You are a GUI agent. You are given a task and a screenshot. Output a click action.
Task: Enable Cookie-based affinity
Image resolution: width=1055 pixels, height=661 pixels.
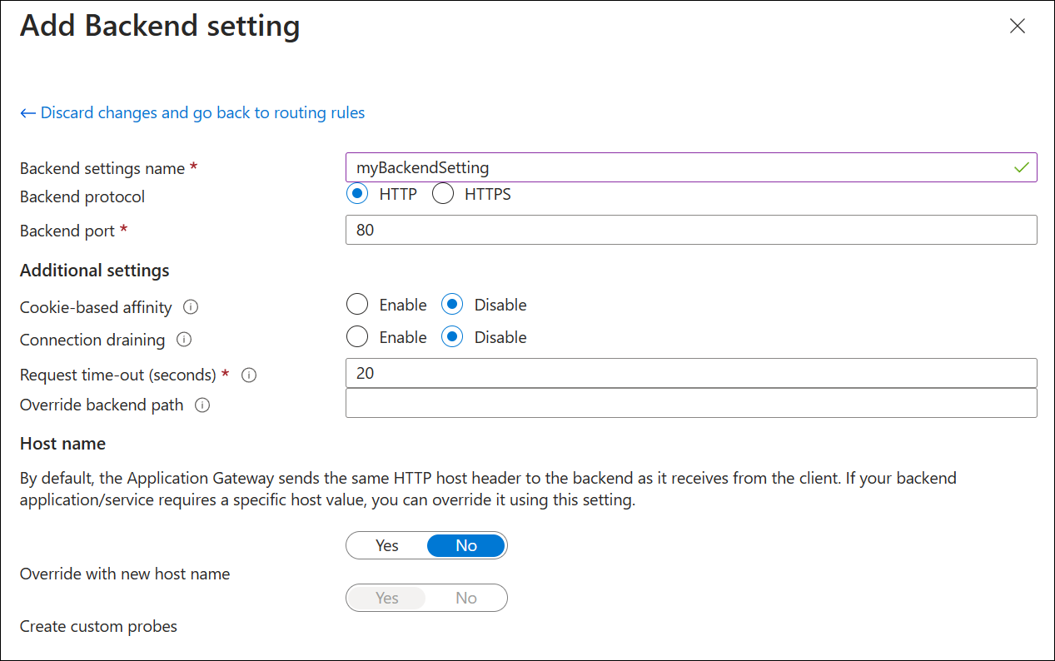357,304
